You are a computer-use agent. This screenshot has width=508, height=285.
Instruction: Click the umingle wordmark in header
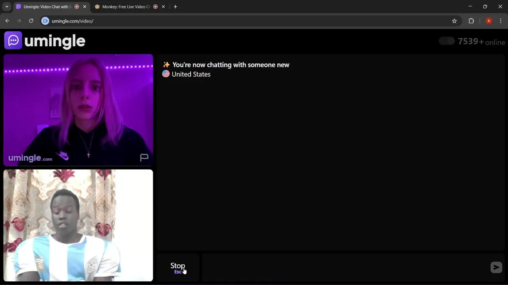[x=55, y=41]
